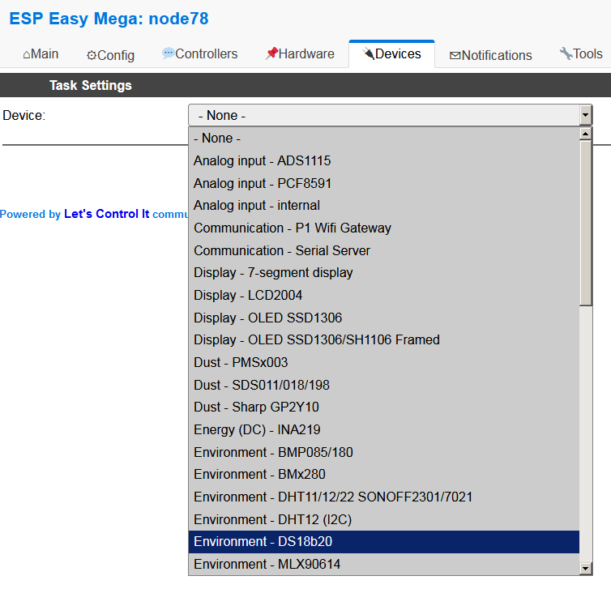Click the dropdown list scroll down arrow
This screenshot has width=611, height=593.
[x=586, y=569]
